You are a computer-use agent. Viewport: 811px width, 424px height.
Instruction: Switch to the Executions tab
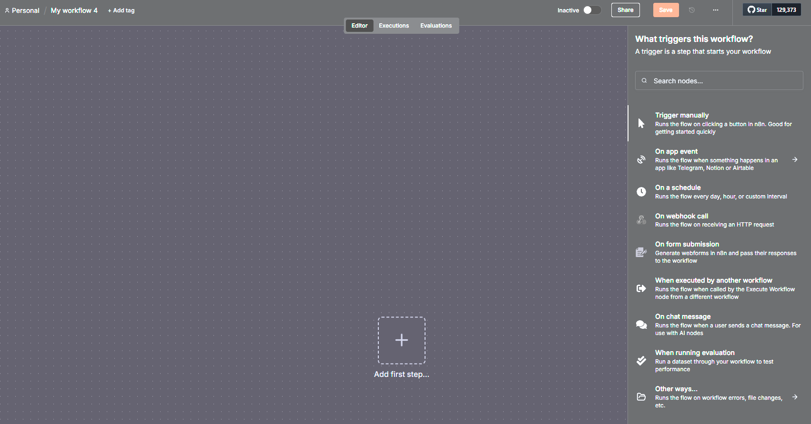coord(394,26)
